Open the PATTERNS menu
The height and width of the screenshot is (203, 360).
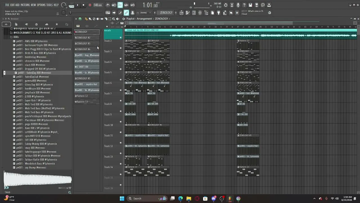tap(25, 5)
